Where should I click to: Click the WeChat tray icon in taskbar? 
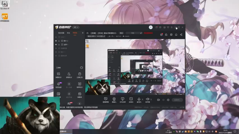[x=197, y=132]
